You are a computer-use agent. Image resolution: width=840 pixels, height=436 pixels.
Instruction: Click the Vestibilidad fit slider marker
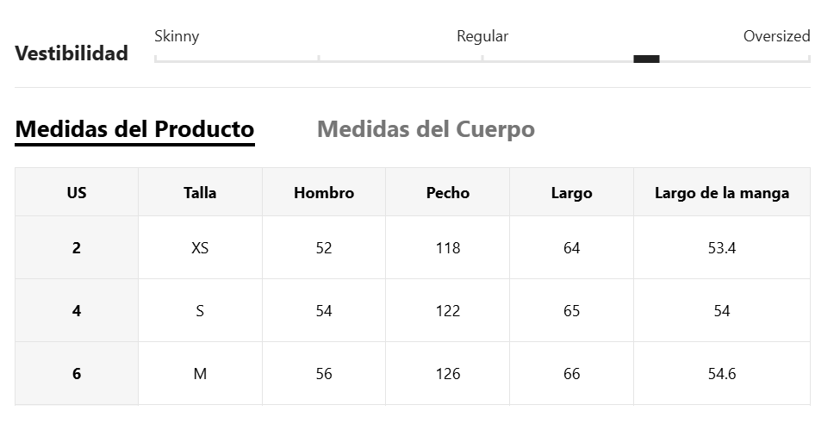coord(646,59)
